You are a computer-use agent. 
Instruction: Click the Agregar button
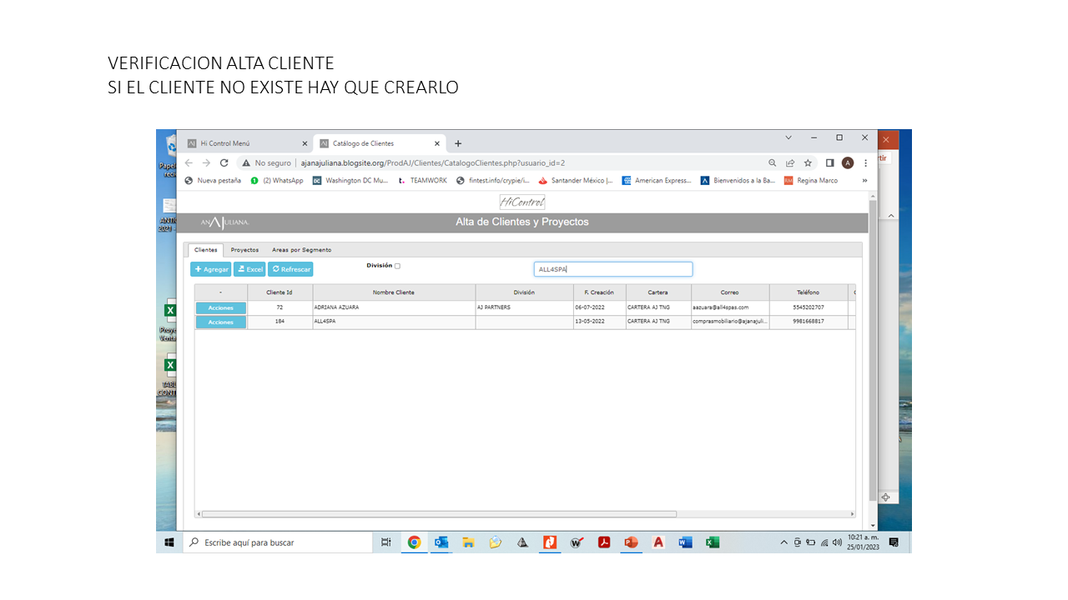click(211, 269)
